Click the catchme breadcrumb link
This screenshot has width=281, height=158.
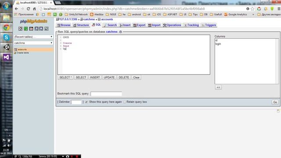(x=89, y=19)
